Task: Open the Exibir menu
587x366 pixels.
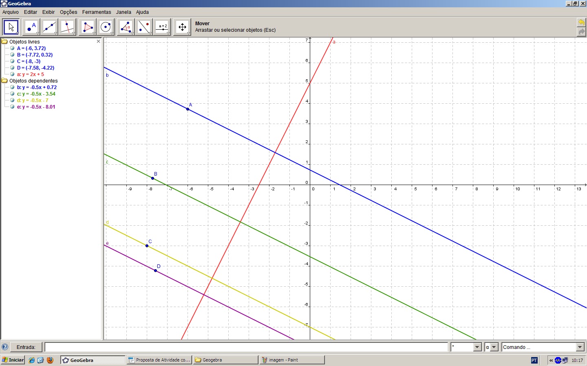Action: click(x=49, y=12)
